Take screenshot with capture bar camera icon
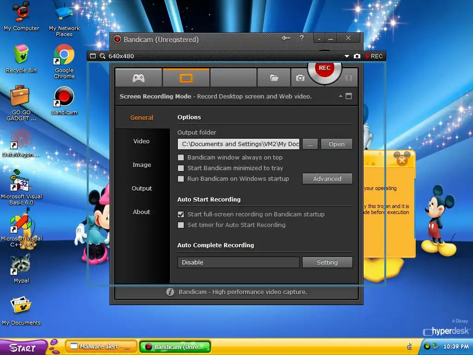The image size is (473, 355). pyautogui.click(x=357, y=56)
